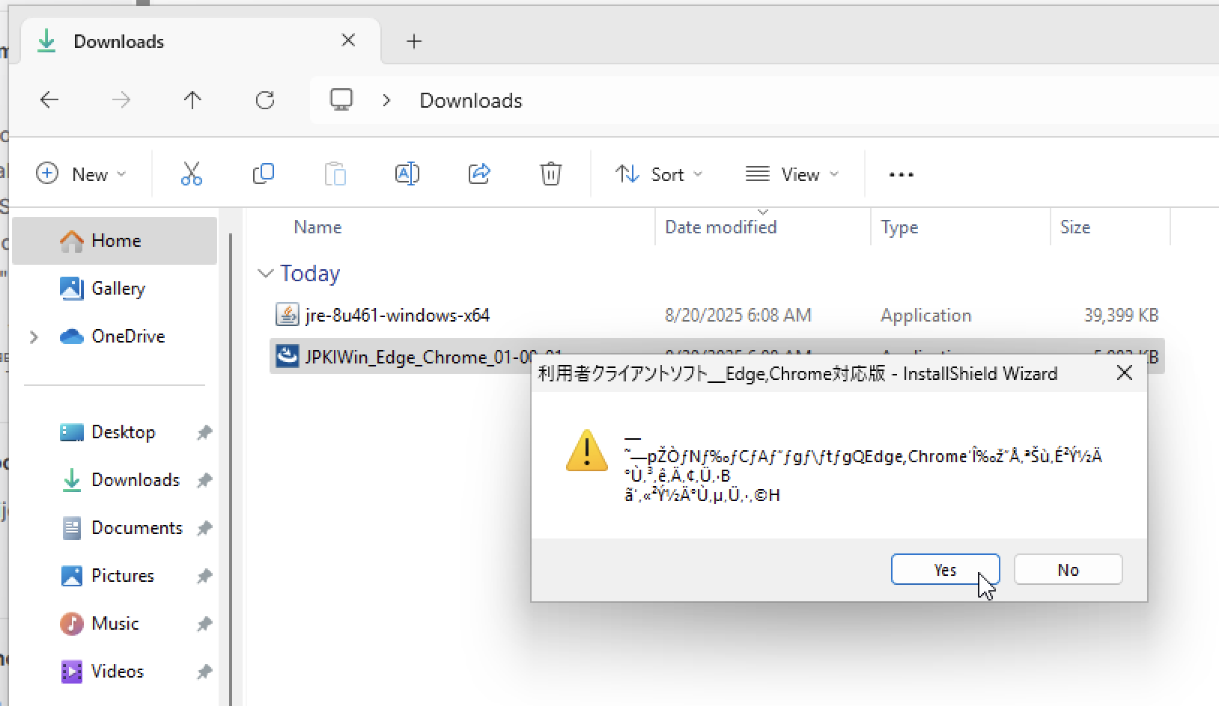This screenshot has width=1219, height=706.
Task: Select the Cut tool in the toolbar
Action: pyautogui.click(x=192, y=174)
